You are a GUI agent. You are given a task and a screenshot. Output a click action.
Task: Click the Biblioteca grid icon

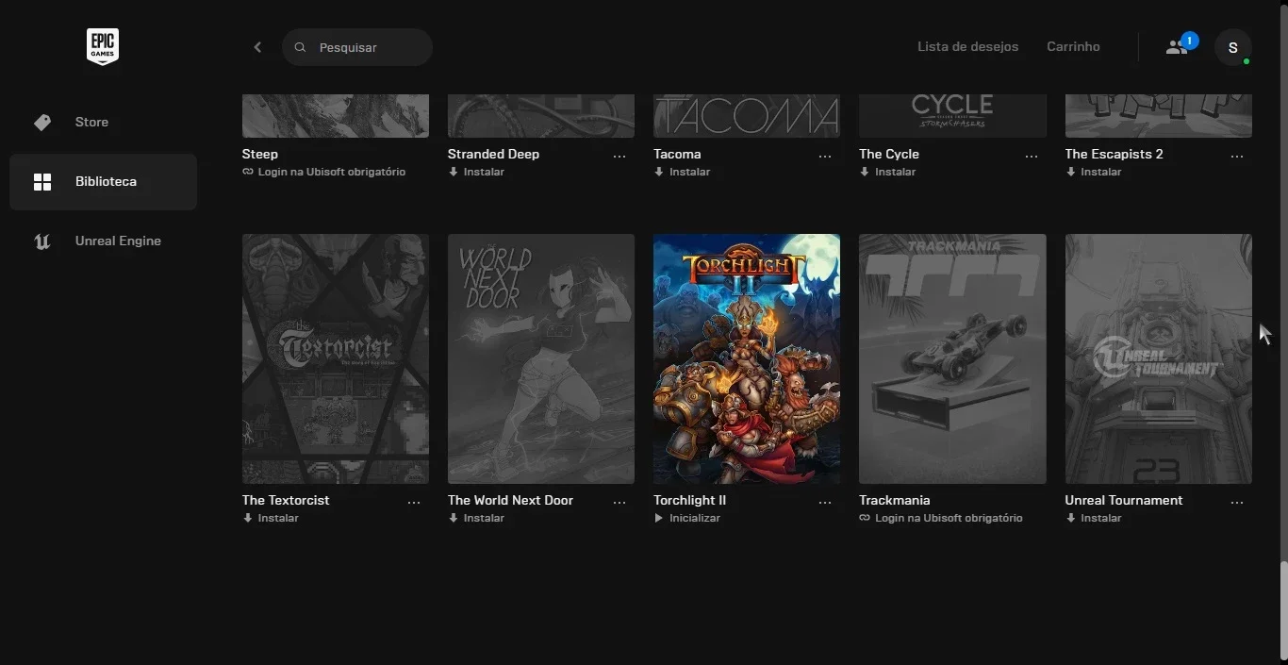(42, 182)
